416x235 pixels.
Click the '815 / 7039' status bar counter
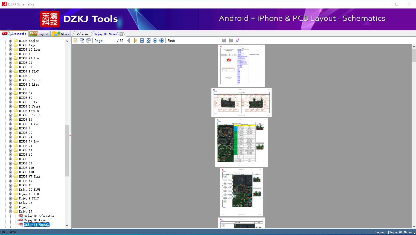(8, 232)
